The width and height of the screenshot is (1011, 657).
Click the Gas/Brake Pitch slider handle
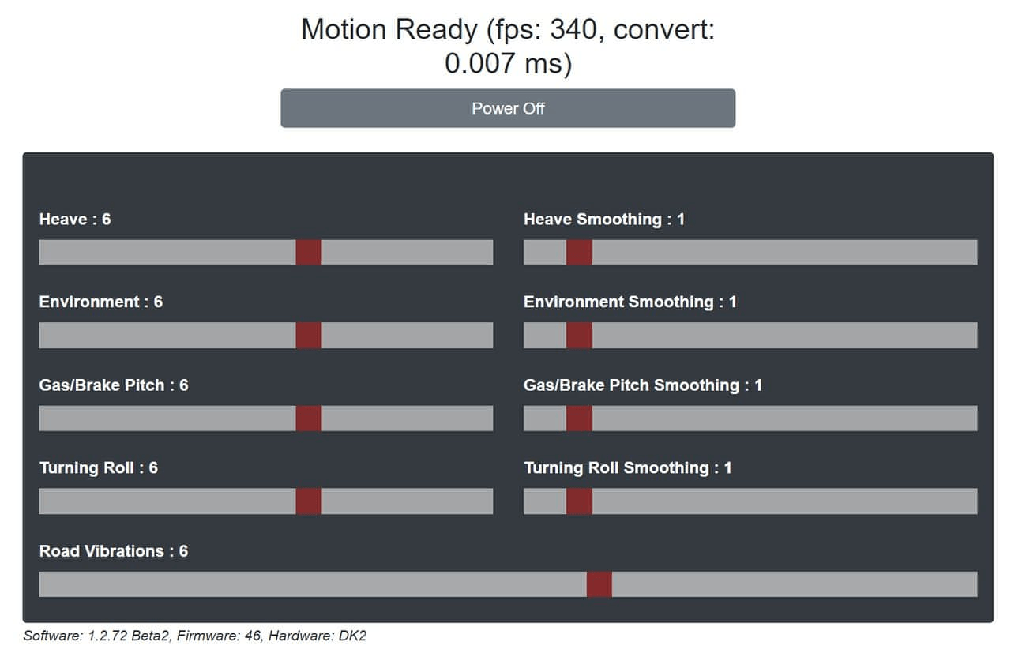coord(309,419)
